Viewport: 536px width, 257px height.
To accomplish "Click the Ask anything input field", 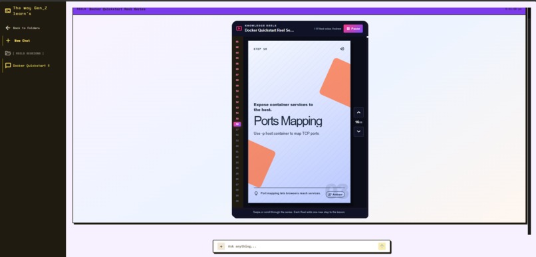I will [x=301, y=246].
